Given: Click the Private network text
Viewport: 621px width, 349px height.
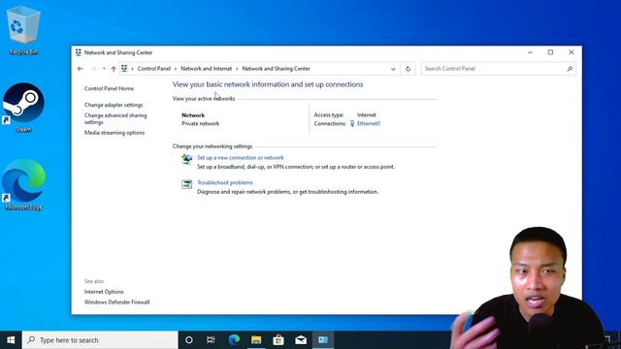Looking at the screenshot, I should (x=200, y=123).
